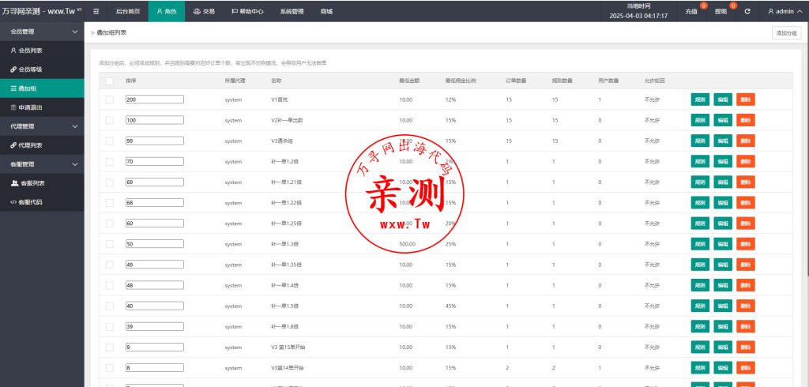Go to 客服代码 in the sidebar

point(42,201)
